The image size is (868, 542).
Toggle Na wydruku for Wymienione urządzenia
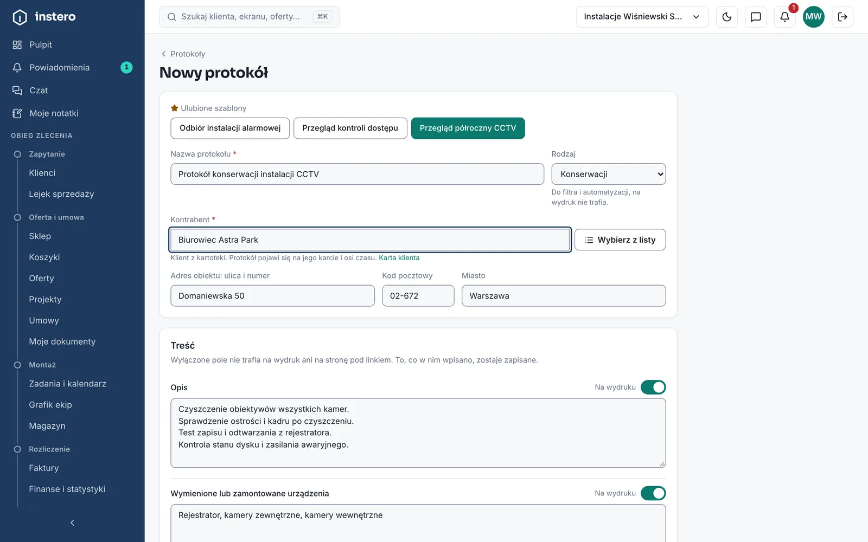coord(653,493)
